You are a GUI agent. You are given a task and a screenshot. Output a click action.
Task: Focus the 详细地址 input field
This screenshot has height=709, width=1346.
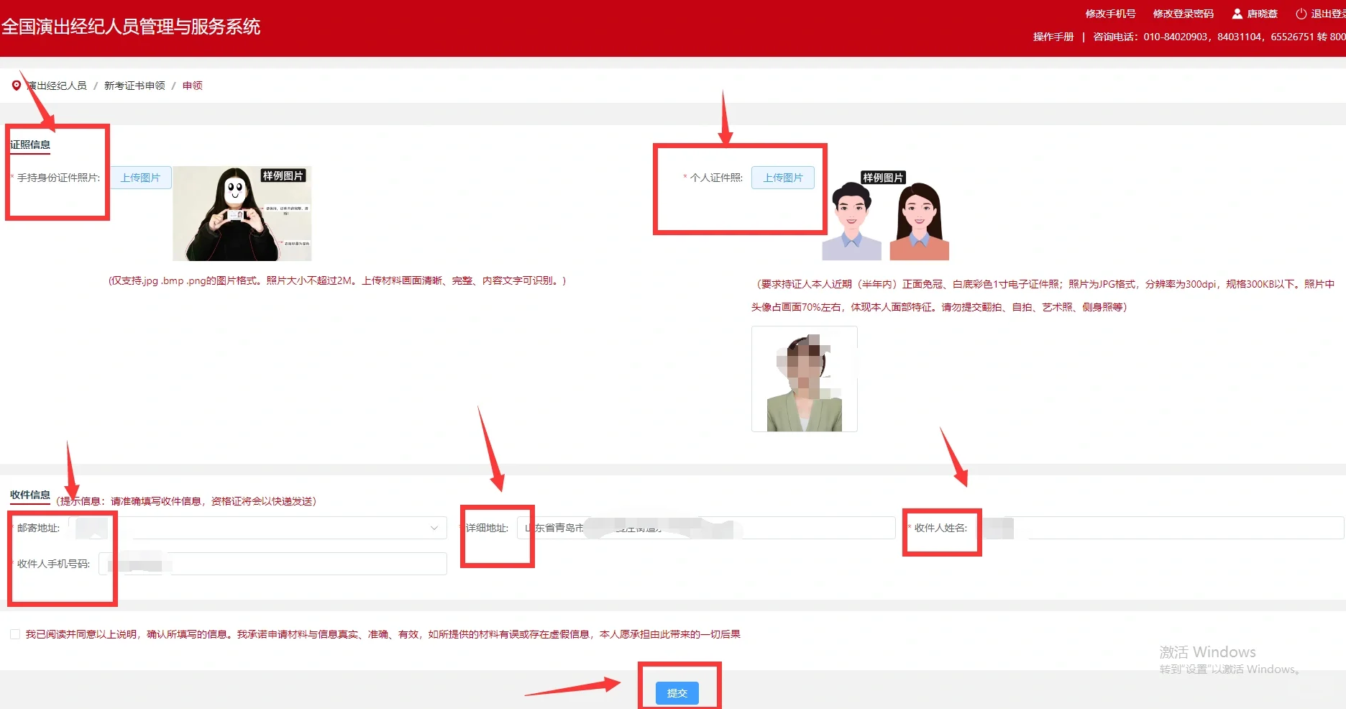pos(706,528)
